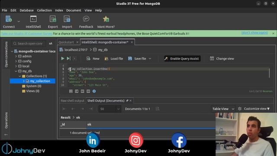Select my_collection in the tree

pos(40,81)
